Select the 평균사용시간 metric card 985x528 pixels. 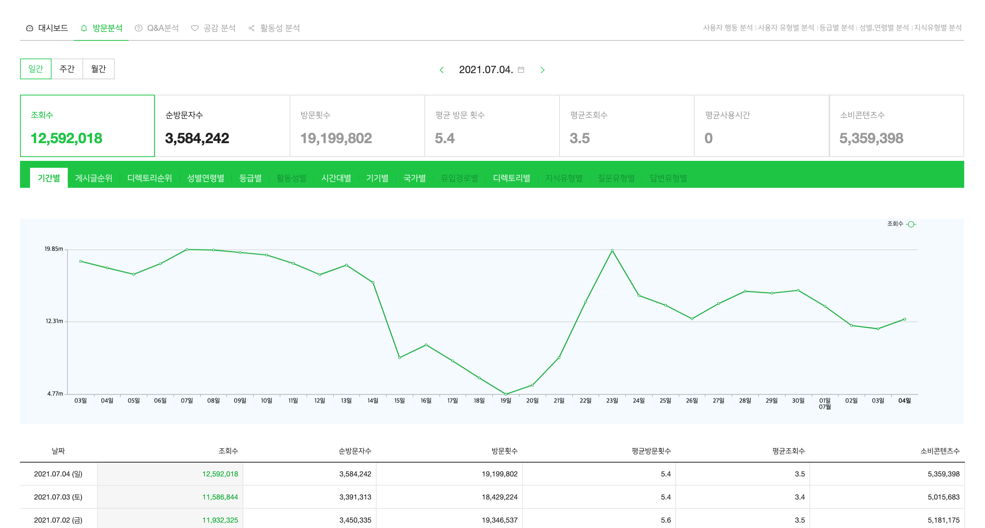[x=762, y=126]
